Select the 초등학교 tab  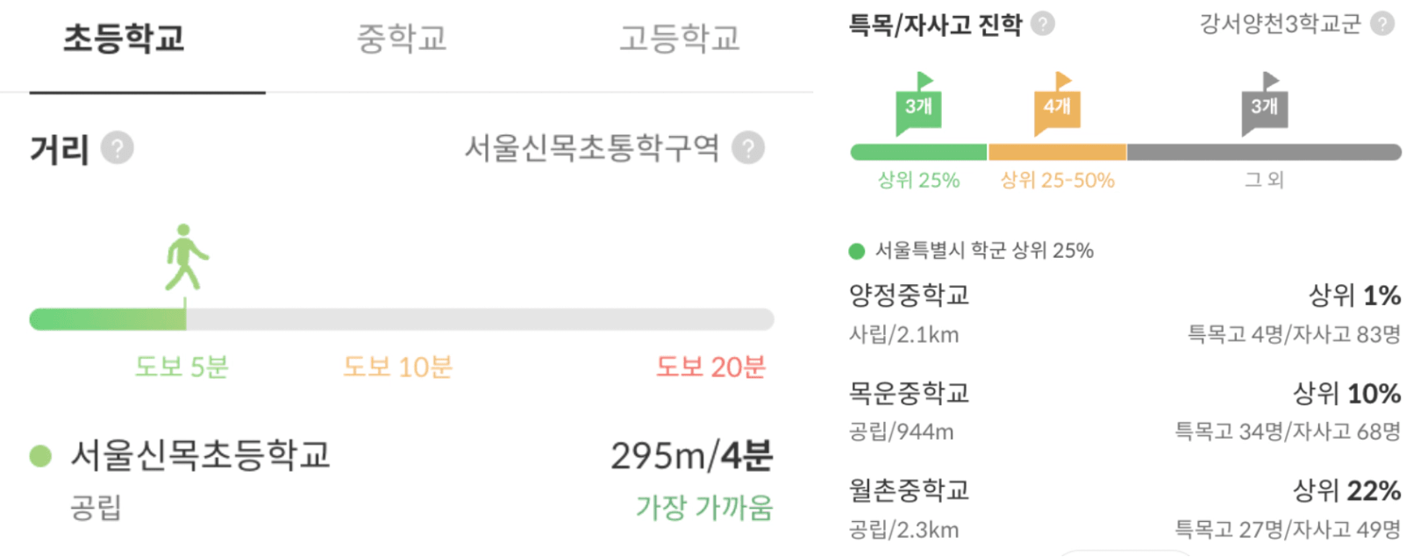tap(125, 39)
